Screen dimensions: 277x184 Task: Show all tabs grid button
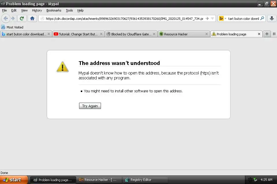(274, 34)
